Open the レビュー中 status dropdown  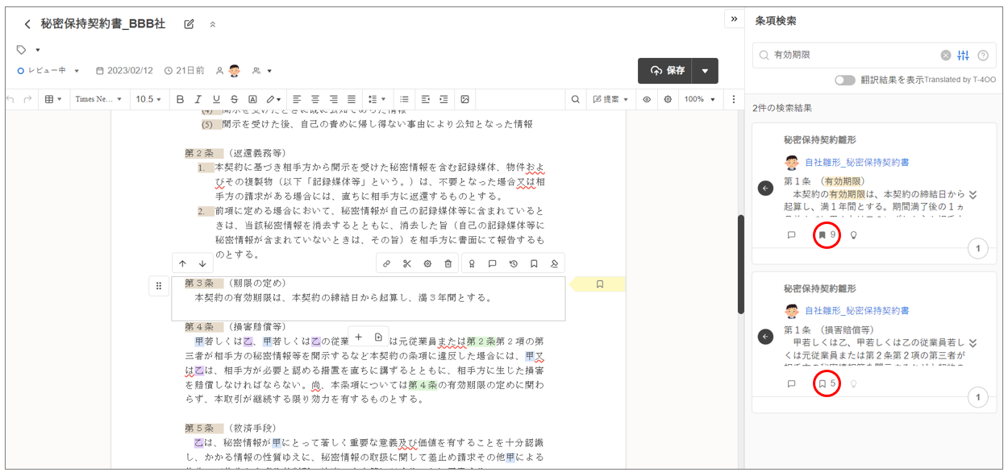click(49, 71)
